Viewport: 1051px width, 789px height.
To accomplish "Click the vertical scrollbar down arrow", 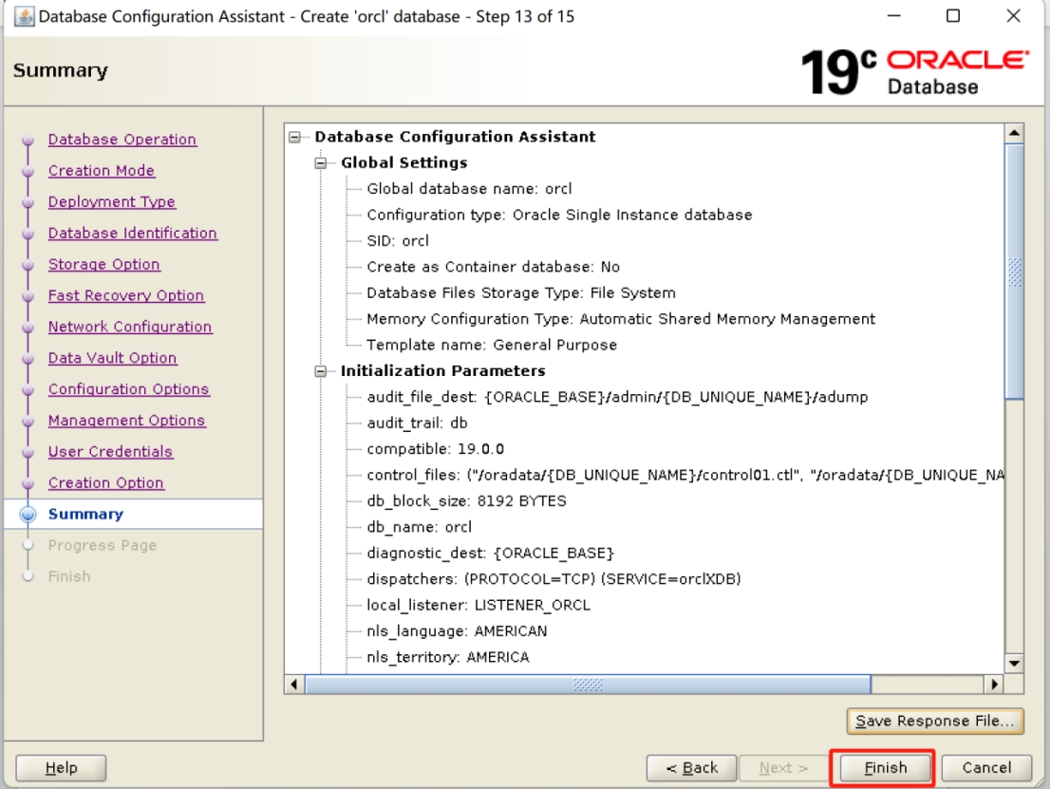I will [x=1014, y=664].
